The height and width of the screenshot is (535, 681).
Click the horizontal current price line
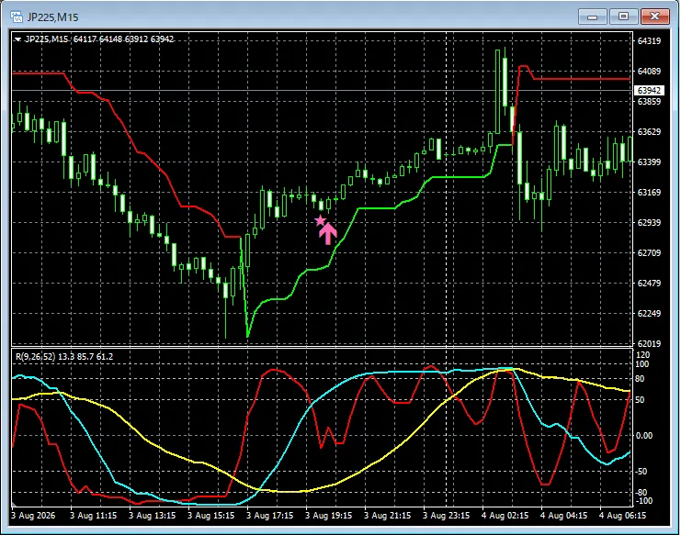tap(322, 91)
